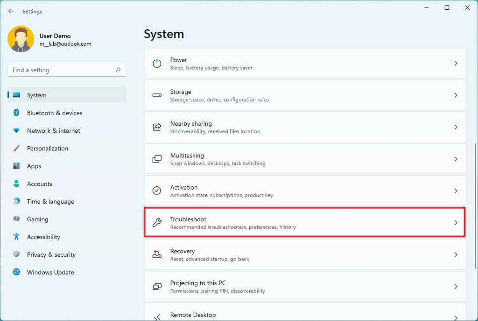The height and width of the screenshot is (321, 478).
Task: Expand the Troubleshoot settings chevron
Action: tap(456, 222)
